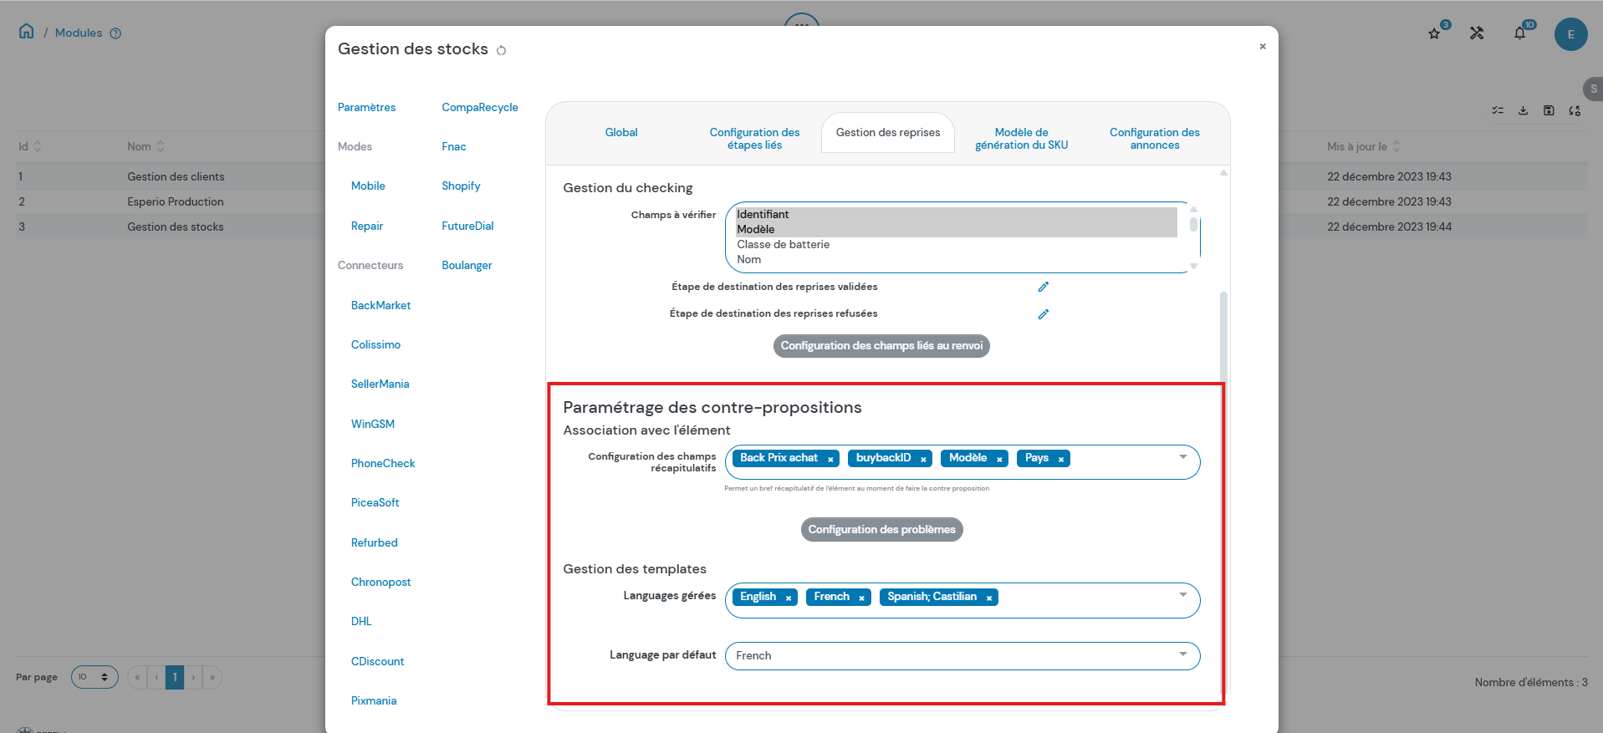Remove the Back Prix achat tag
The height and width of the screenshot is (733, 1603).
point(830,459)
